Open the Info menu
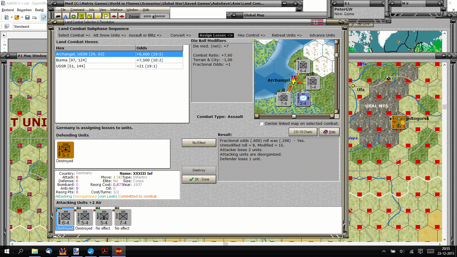The width and height of the screenshot is (457, 257). [92, 10]
